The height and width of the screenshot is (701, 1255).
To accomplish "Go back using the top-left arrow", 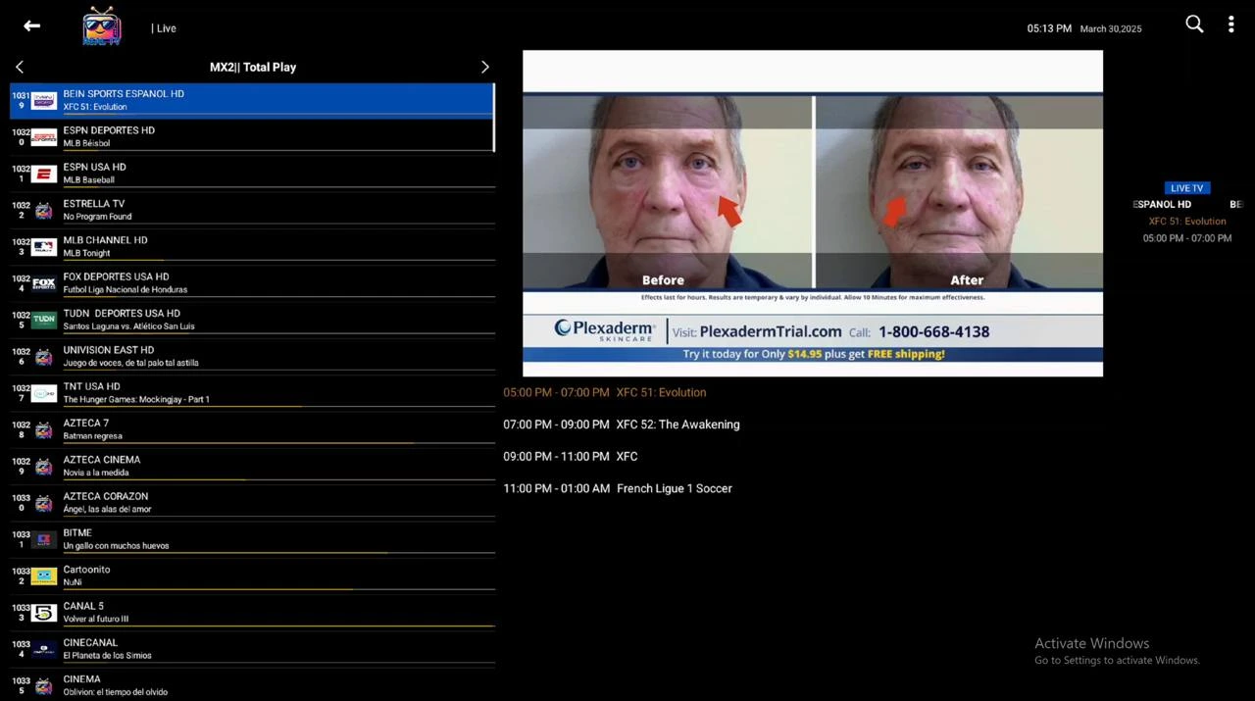I will [31, 26].
